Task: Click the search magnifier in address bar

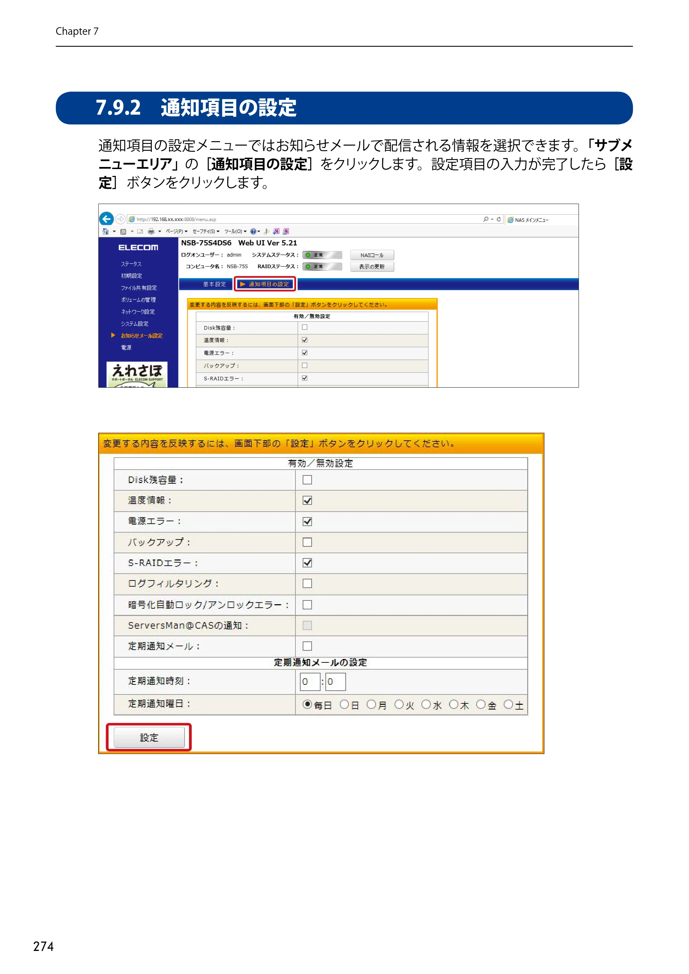Action: coord(486,219)
